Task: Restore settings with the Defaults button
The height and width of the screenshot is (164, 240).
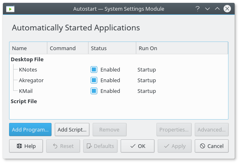Action: pyautogui.click(x=100, y=146)
